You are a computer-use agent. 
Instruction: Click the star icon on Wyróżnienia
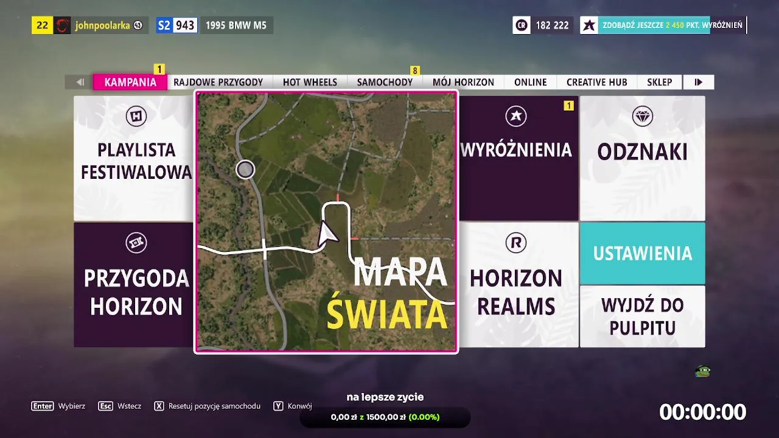(516, 116)
